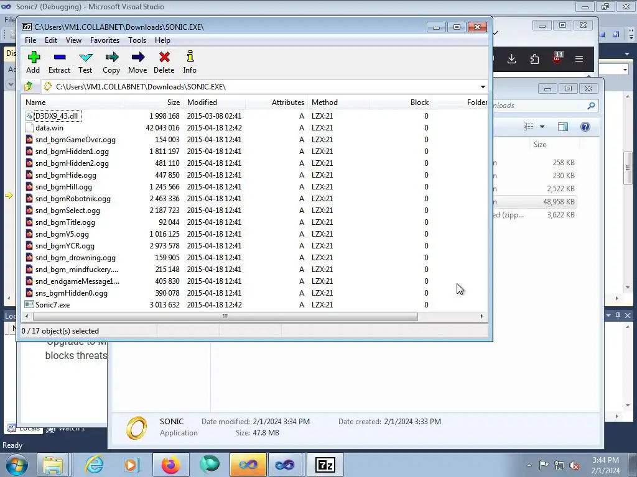Select the data.win file
This screenshot has width=637, height=477.
click(x=49, y=128)
